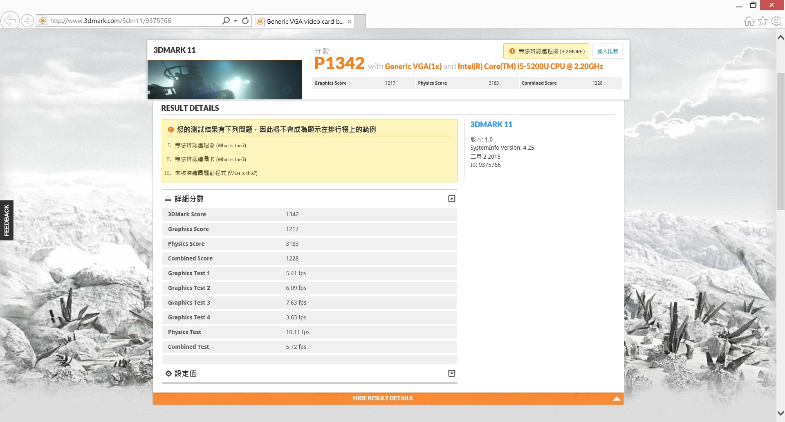The width and height of the screenshot is (785, 422).
Task: Click the 詳細分數 list icon
Action: [168, 199]
